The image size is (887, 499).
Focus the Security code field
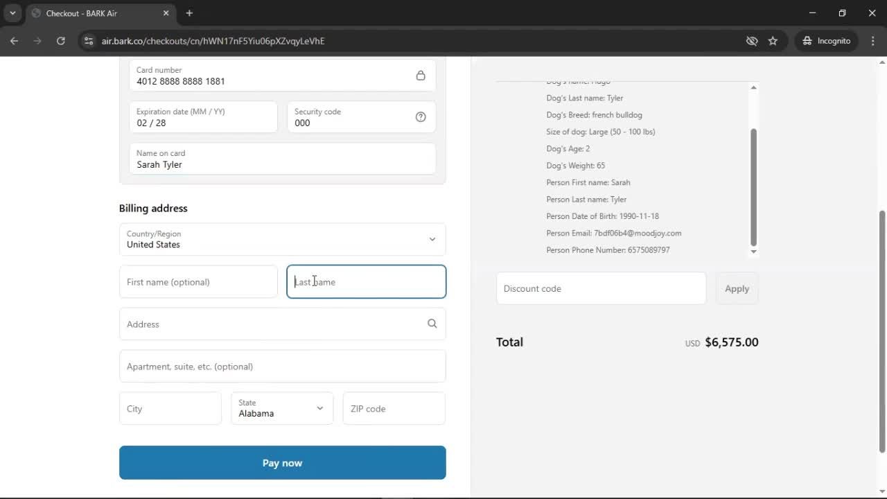click(x=362, y=117)
